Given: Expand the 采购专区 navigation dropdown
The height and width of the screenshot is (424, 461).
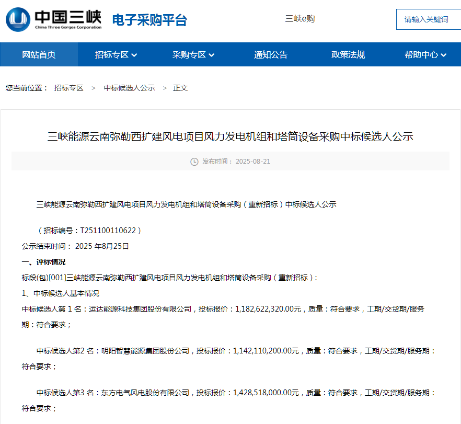Looking at the screenshot, I should pyautogui.click(x=193, y=54).
